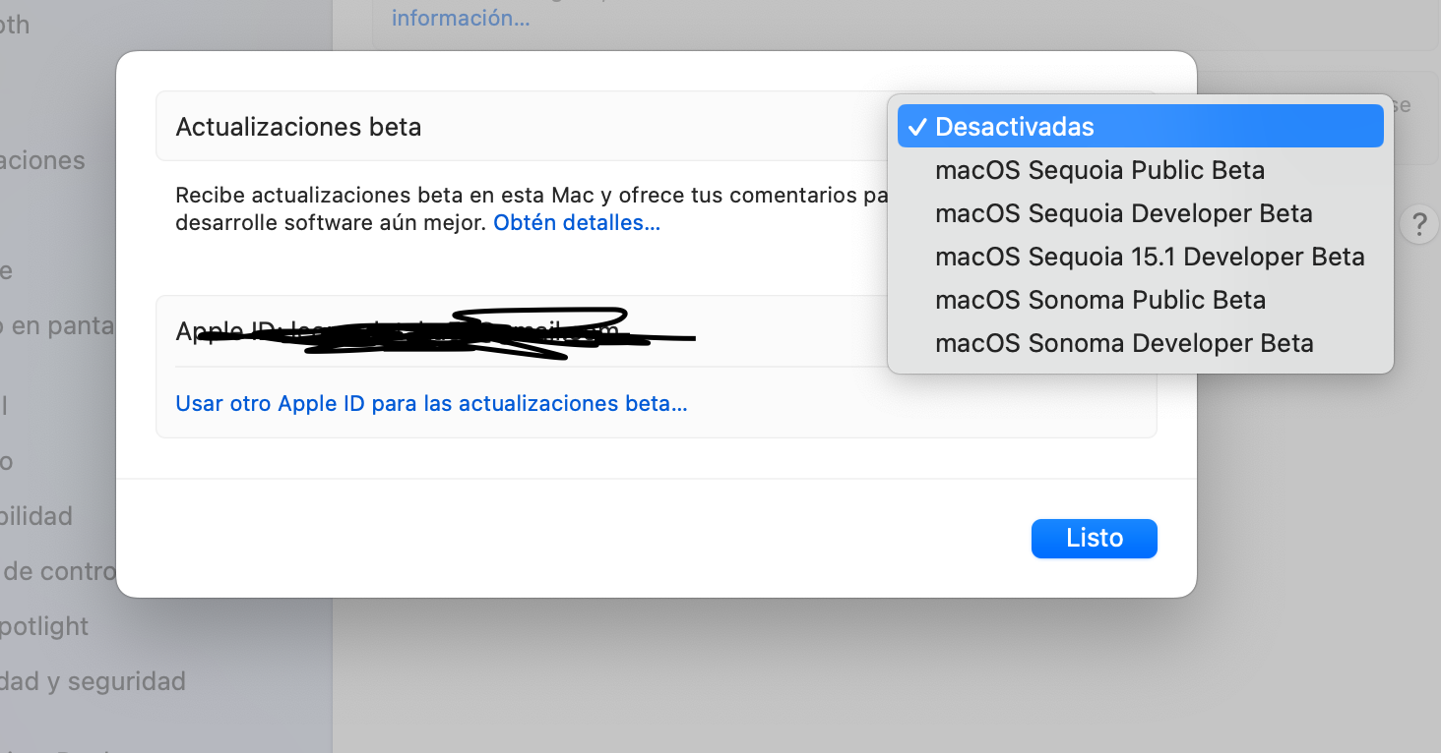This screenshot has width=1441, height=753.
Task: Open the información link in background window
Action: [x=461, y=18]
